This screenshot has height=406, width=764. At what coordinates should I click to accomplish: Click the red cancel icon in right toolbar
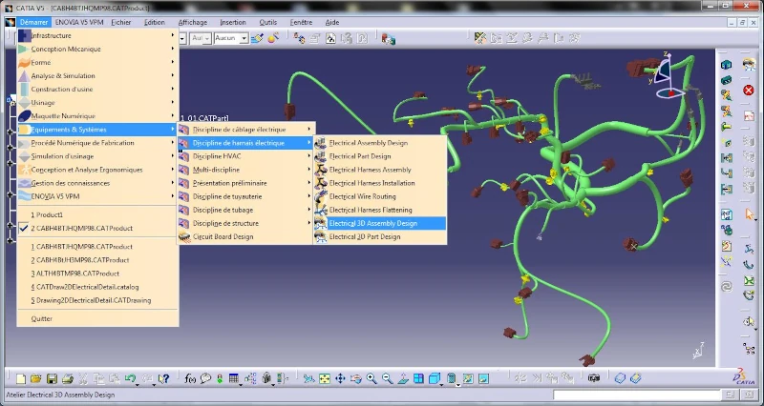click(749, 90)
